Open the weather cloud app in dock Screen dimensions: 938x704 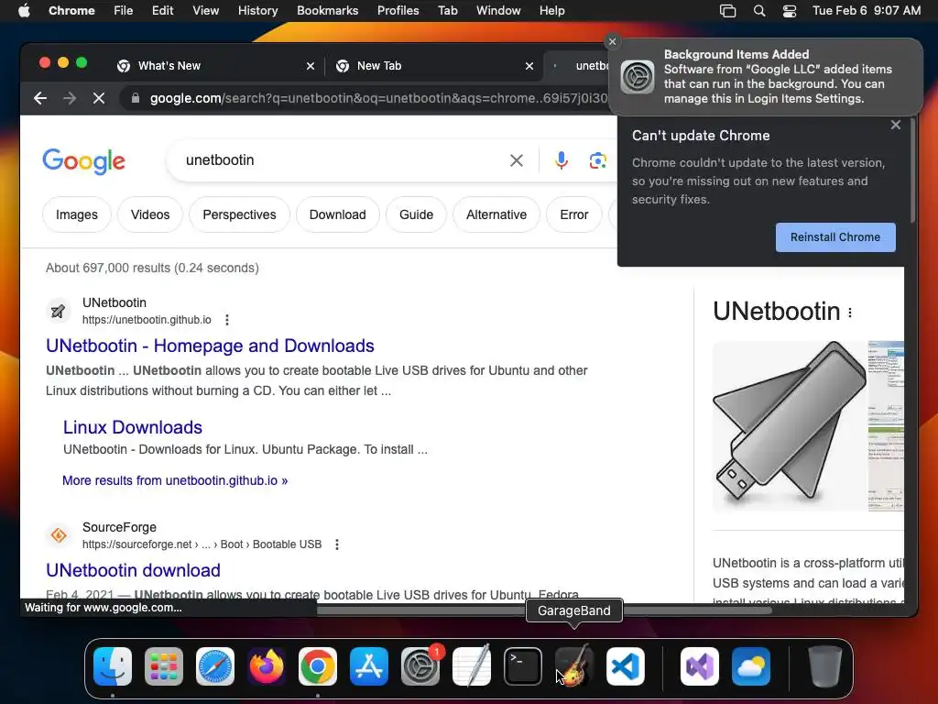click(x=751, y=666)
